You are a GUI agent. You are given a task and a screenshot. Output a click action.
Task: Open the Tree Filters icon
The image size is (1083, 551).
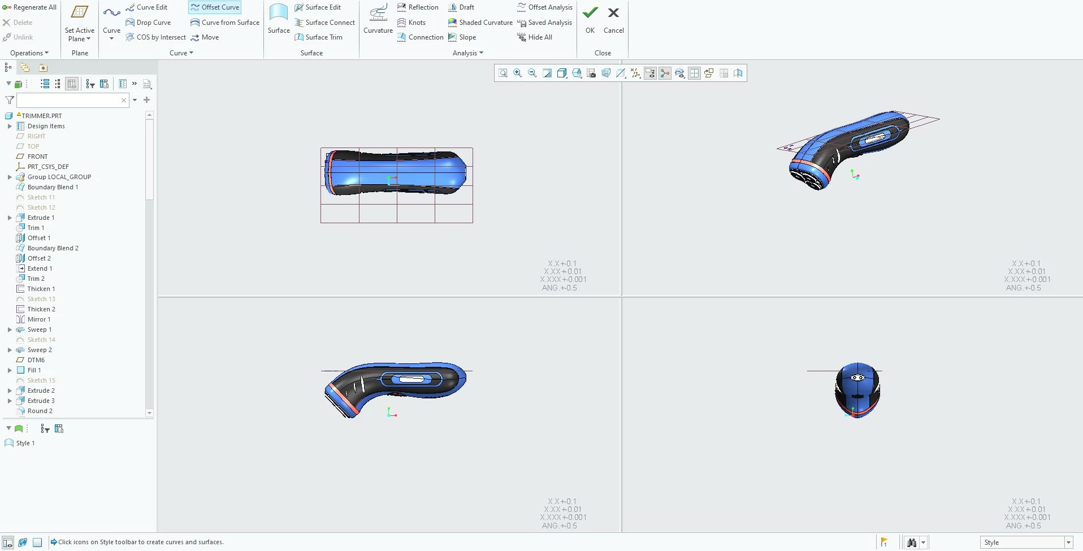90,84
